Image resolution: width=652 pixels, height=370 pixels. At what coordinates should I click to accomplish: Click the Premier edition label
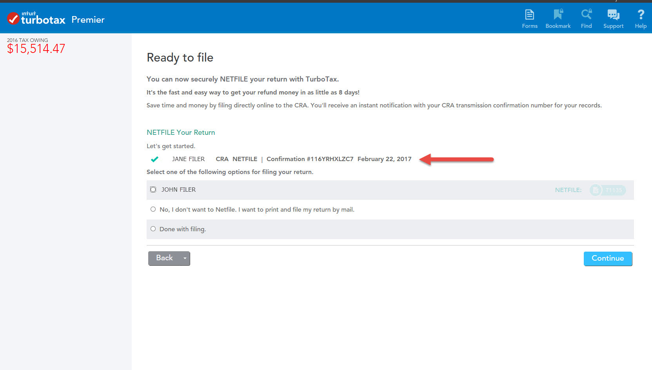[x=88, y=20]
